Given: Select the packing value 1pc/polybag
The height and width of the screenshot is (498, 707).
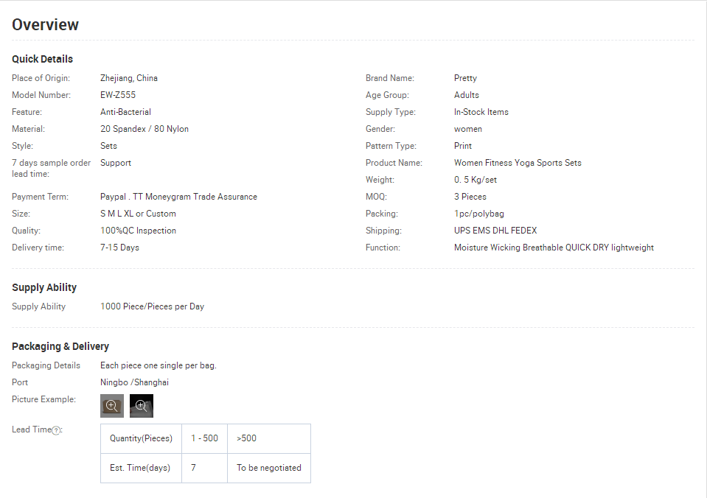Looking at the screenshot, I should [479, 214].
